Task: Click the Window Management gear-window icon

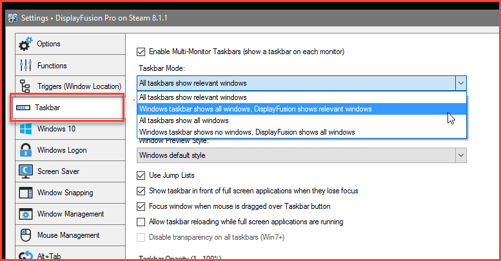Action: pos(26,214)
